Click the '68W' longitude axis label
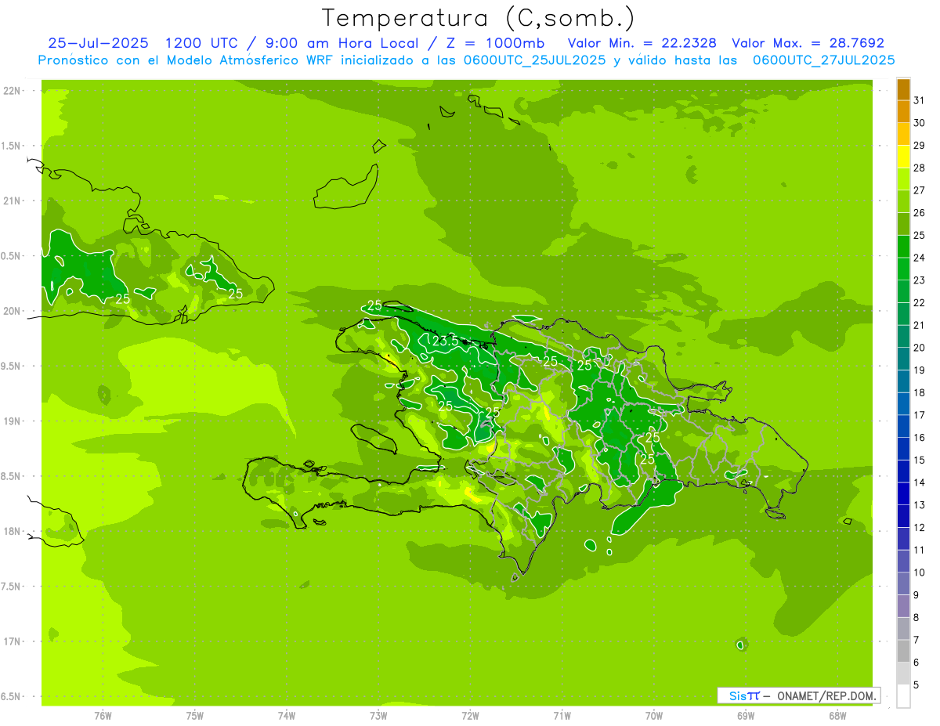The image size is (940, 726). [837, 716]
